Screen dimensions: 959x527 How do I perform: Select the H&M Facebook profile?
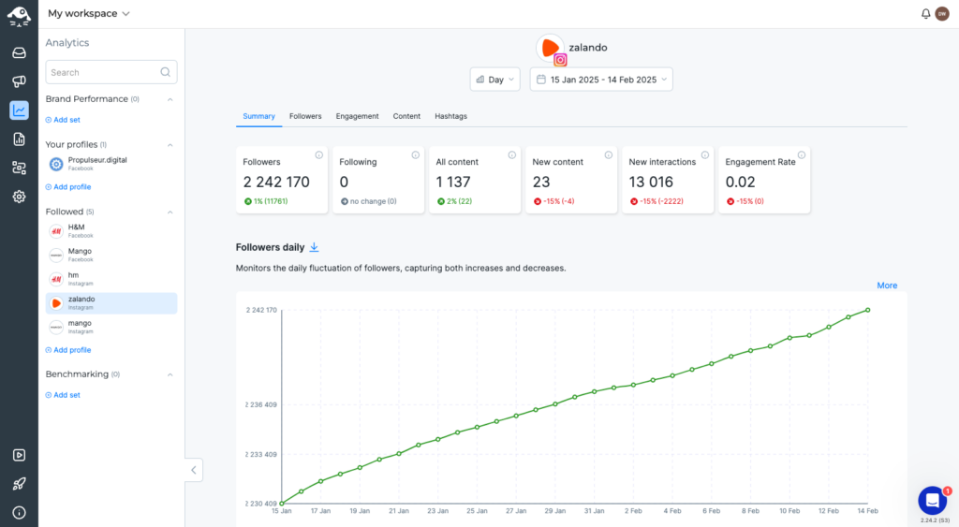111,230
